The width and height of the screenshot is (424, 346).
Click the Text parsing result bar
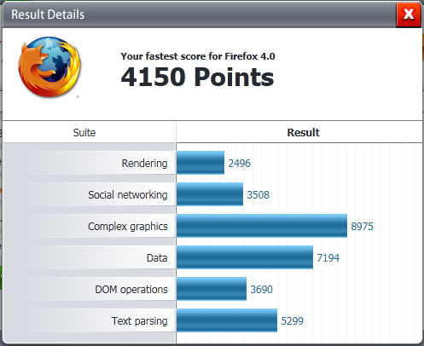point(227,320)
